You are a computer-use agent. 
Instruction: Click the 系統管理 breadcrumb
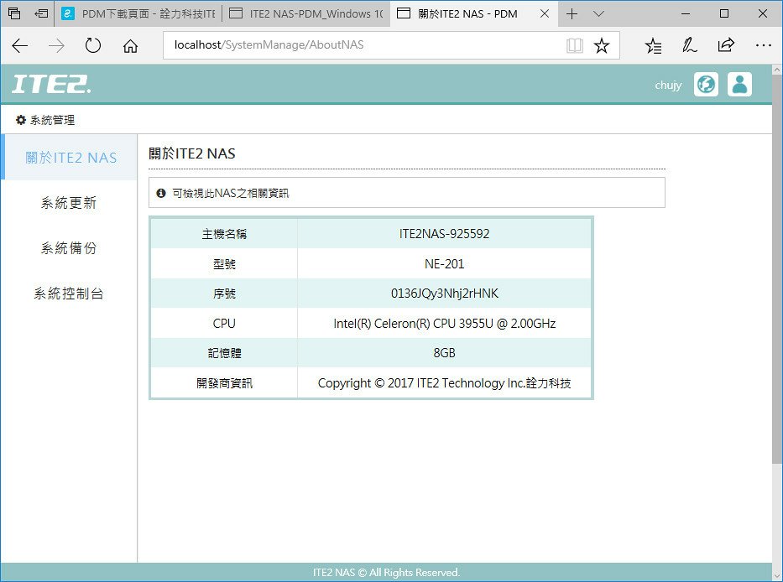[45, 120]
